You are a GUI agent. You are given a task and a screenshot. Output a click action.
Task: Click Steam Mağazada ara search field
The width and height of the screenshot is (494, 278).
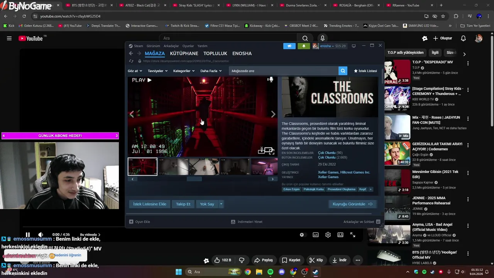(x=284, y=71)
